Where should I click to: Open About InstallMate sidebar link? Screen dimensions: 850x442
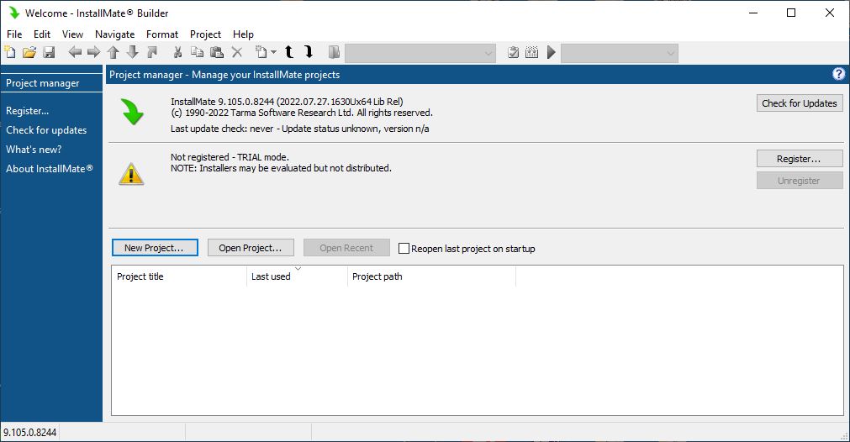[50, 168]
